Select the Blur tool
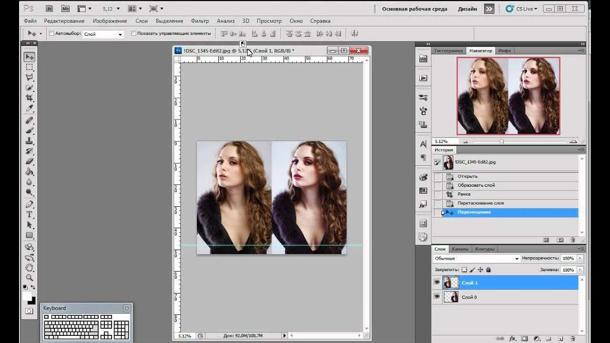Screen dimensions: 610x343 30,182
